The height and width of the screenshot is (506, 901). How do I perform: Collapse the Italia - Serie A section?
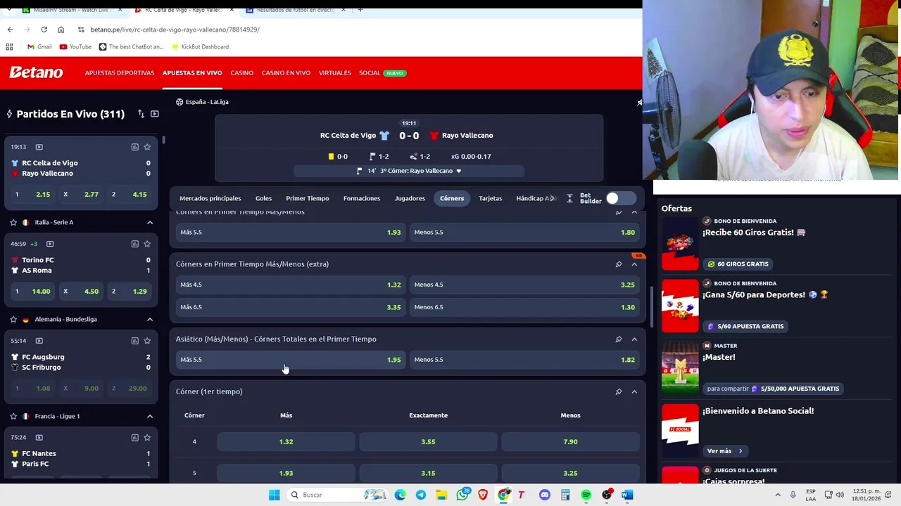(150, 222)
